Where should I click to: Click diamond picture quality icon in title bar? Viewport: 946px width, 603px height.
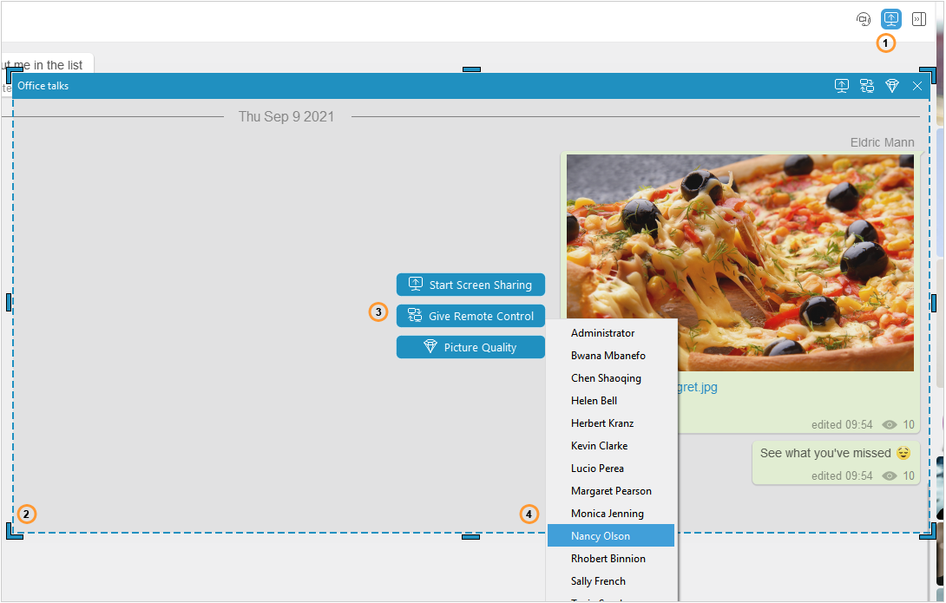892,86
